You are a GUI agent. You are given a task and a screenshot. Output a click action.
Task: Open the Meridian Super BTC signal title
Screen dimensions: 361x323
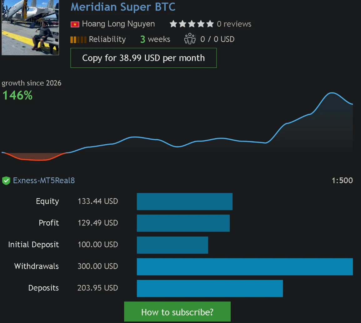[x=123, y=7]
